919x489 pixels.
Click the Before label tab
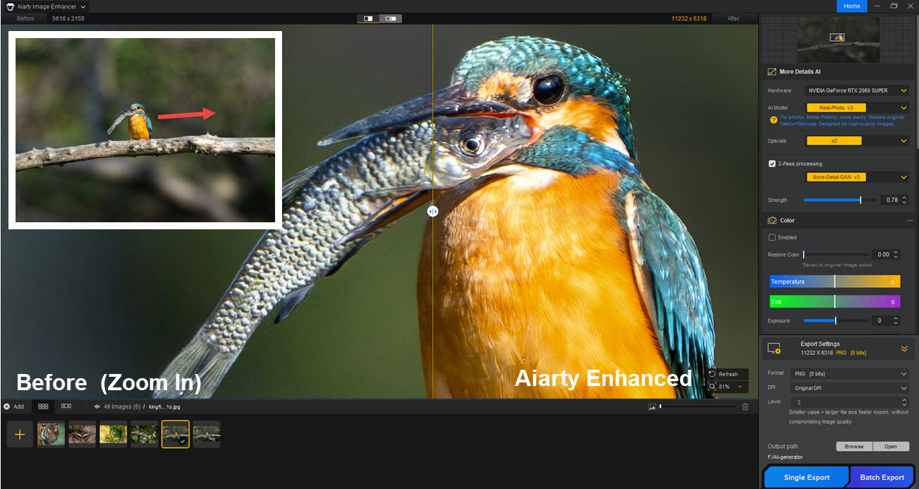click(25, 18)
